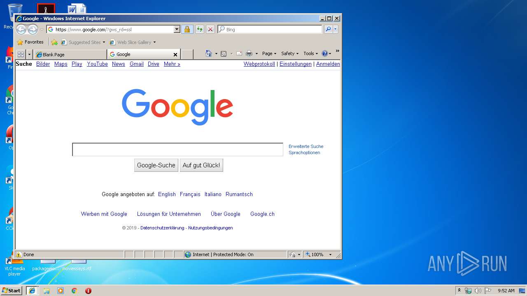The width and height of the screenshot is (527, 296).
Task: Go to Home page icon
Action: click(209, 53)
